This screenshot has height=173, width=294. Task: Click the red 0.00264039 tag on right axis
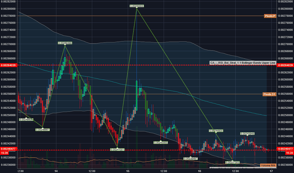pos(285,65)
